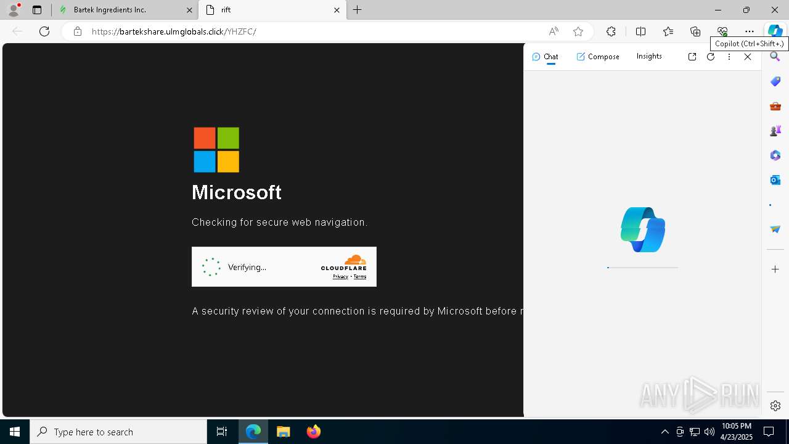
Task: Open Windows Start menu
Action: coord(15,432)
